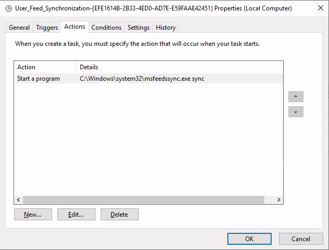
Task: Select the Actions tab
Action: (x=75, y=27)
